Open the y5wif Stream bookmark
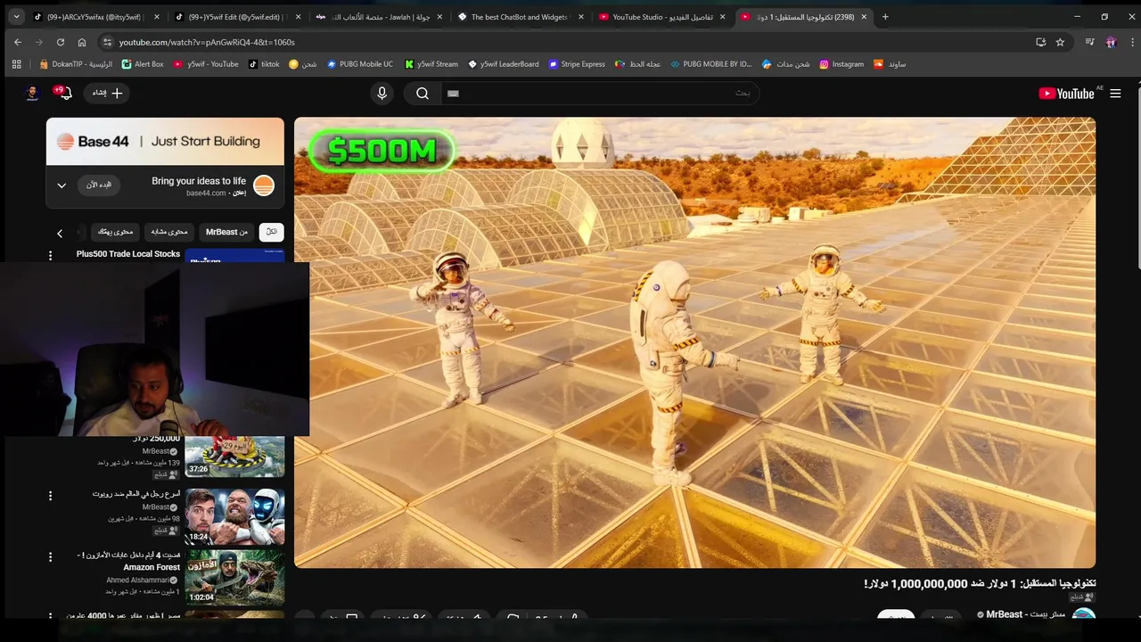This screenshot has height=642, width=1141. coord(431,64)
